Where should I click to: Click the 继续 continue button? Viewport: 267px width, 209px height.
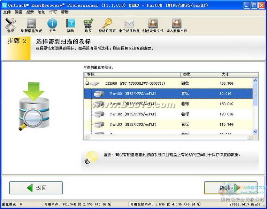pyautogui.click(x=231, y=188)
